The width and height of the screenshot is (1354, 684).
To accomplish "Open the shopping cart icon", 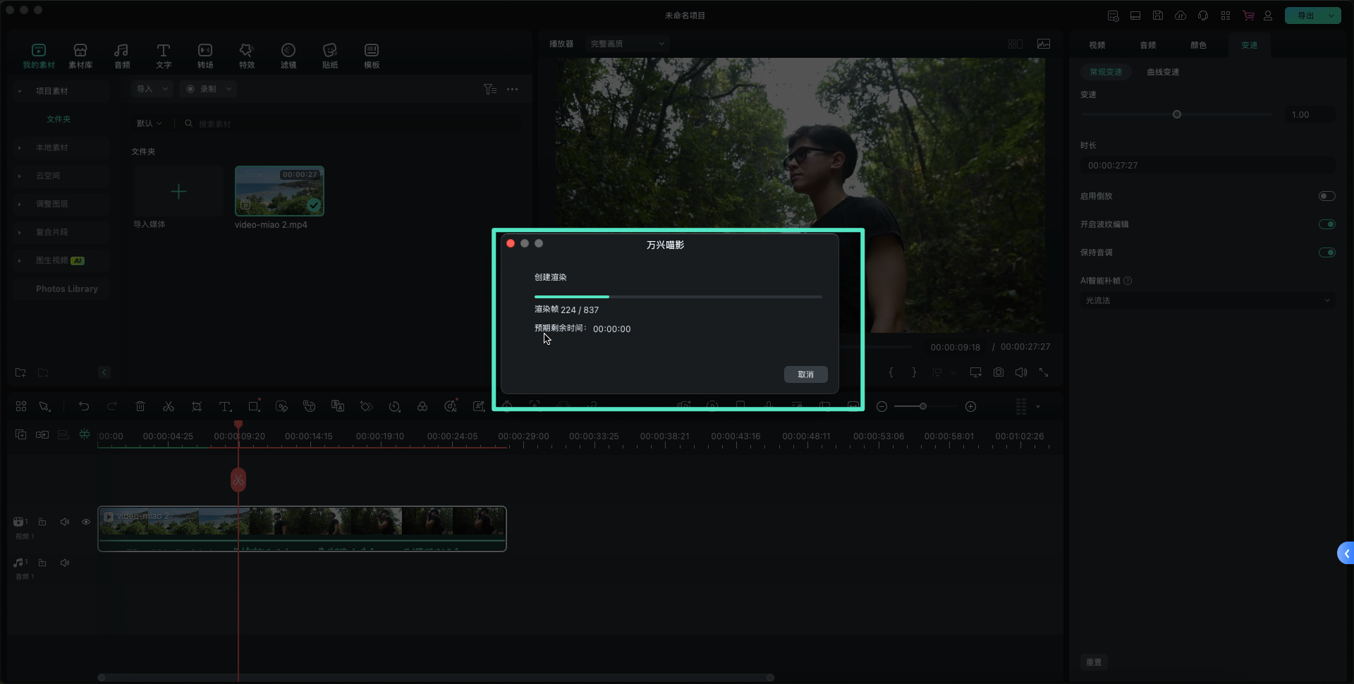I will click(1248, 16).
